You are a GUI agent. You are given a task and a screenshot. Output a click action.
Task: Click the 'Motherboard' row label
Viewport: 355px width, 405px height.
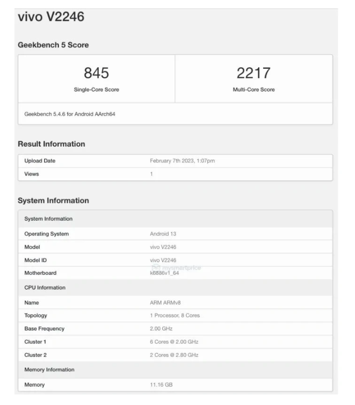(x=40, y=273)
